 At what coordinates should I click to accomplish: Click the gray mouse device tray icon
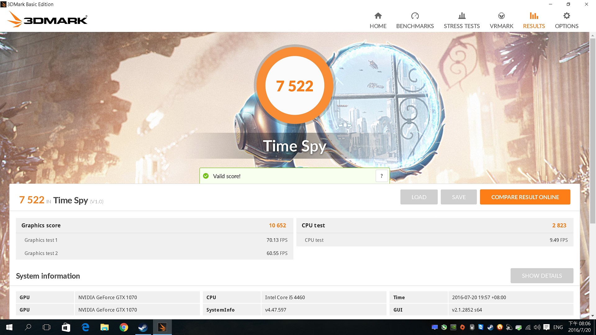[472, 327]
